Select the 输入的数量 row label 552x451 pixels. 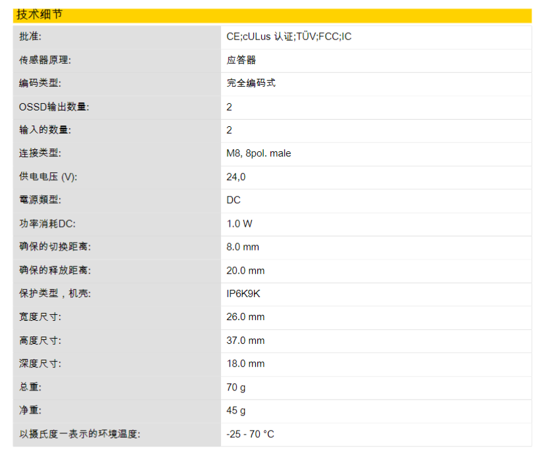[45, 130]
